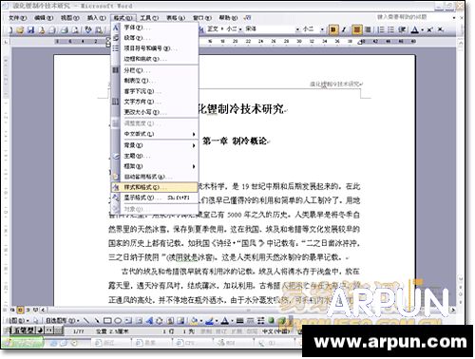Open the 文件 (File) menu
Viewport: 475px width, 359px height.
(x=17, y=18)
